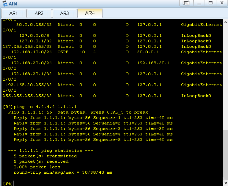Click the 127.255.255.255/32 route destination
Screen dimensions: 228x186
27,47
